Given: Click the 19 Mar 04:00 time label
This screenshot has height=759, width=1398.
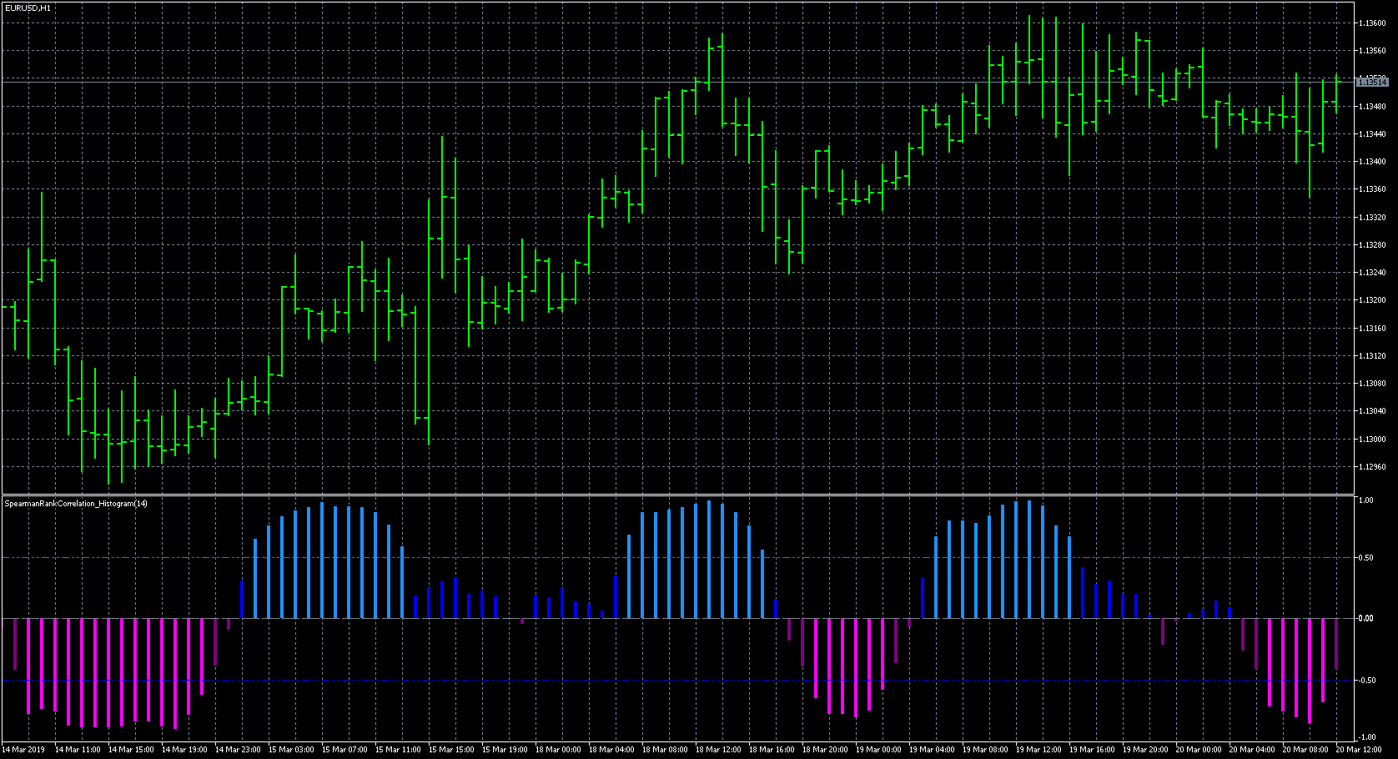Looking at the screenshot, I should 932,750.
